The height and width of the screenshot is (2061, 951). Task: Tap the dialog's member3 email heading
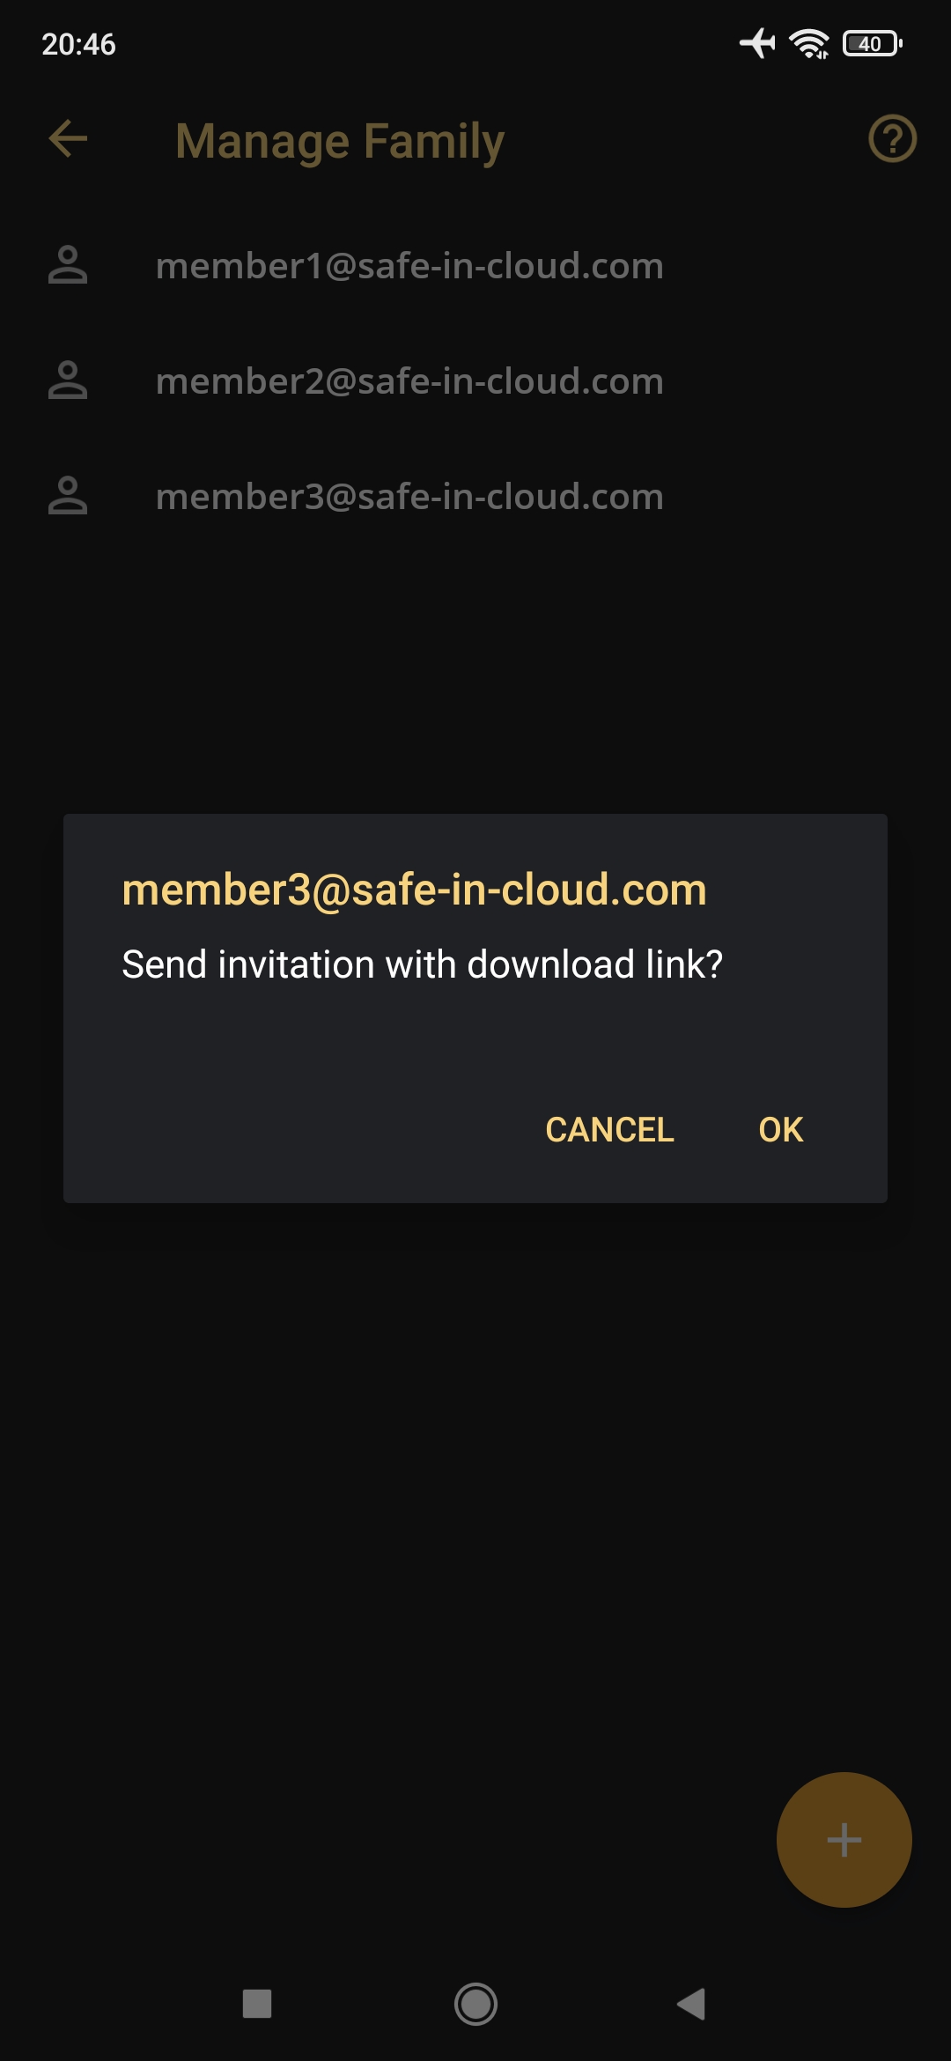pyautogui.click(x=414, y=890)
